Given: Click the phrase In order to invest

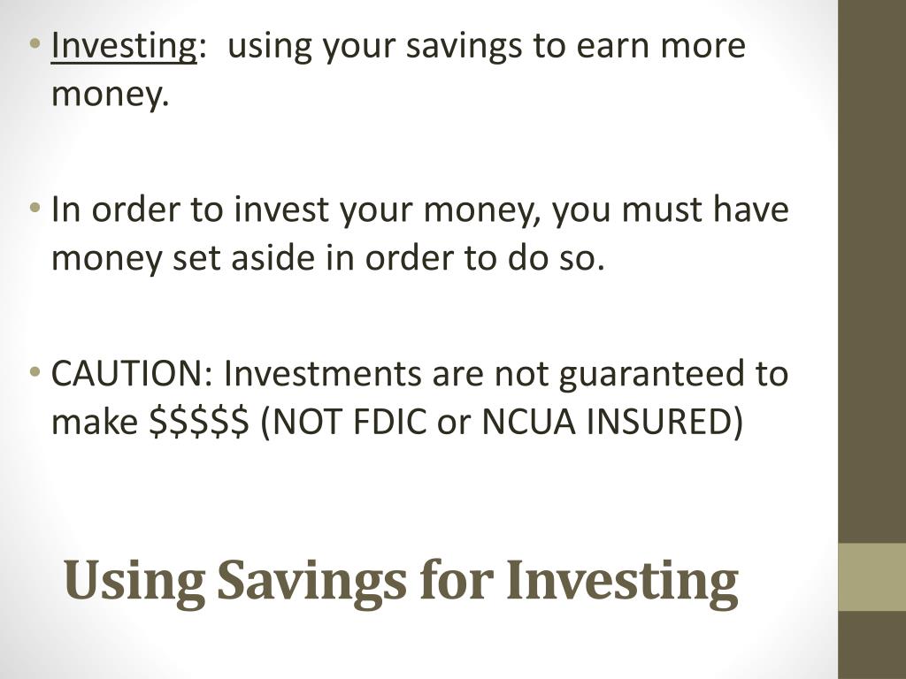Looking at the screenshot, I should pos(190,209).
